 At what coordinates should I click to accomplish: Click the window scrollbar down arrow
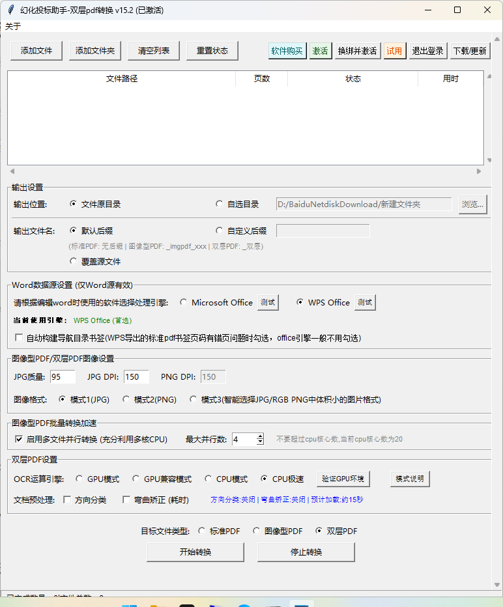(496, 585)
